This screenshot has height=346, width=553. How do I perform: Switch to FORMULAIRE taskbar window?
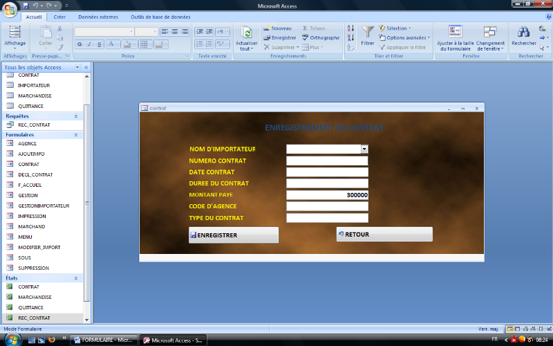coord(104,340)
